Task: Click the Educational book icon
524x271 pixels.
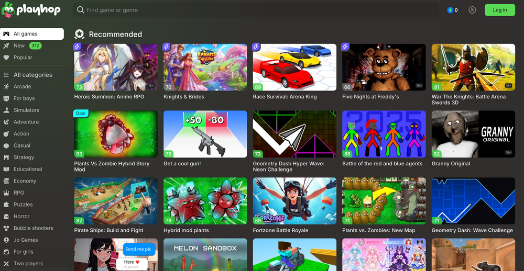Action: 6,169
